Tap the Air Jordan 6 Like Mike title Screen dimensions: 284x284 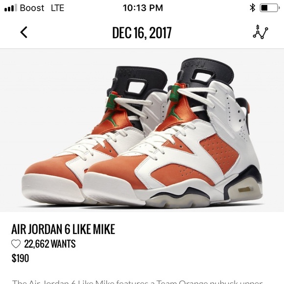(x=63, y=229)
